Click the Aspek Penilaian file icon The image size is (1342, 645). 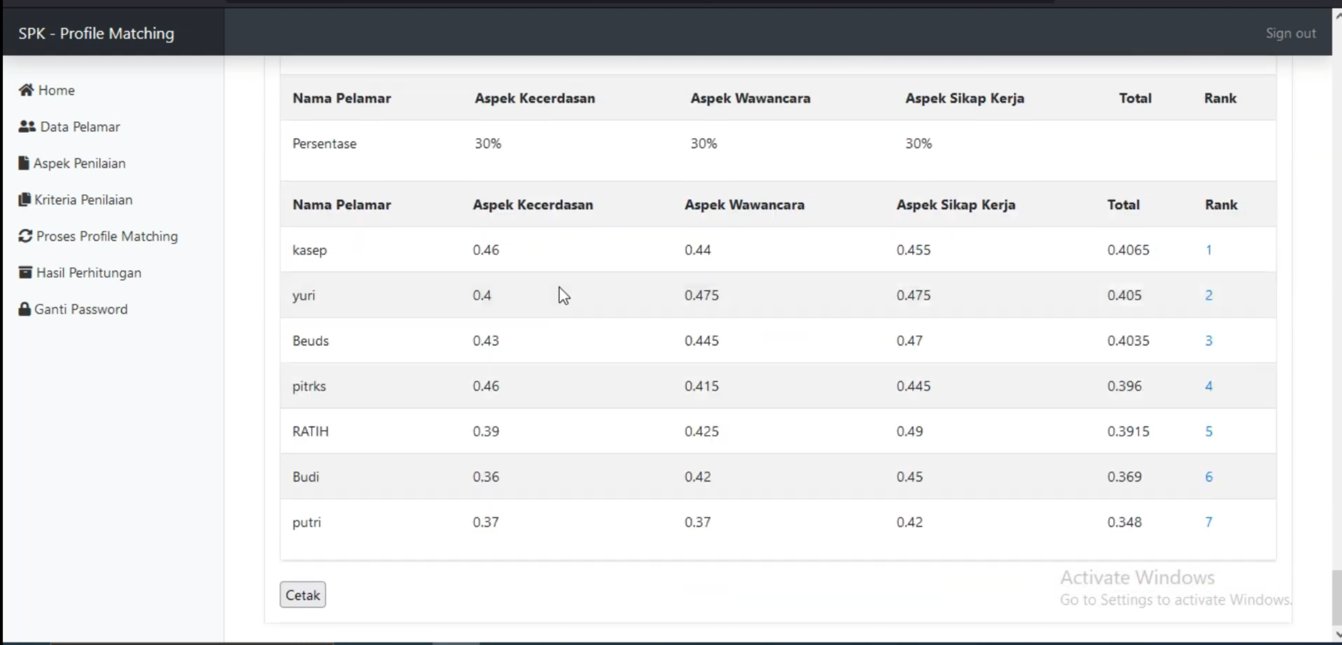coord(24,163)
